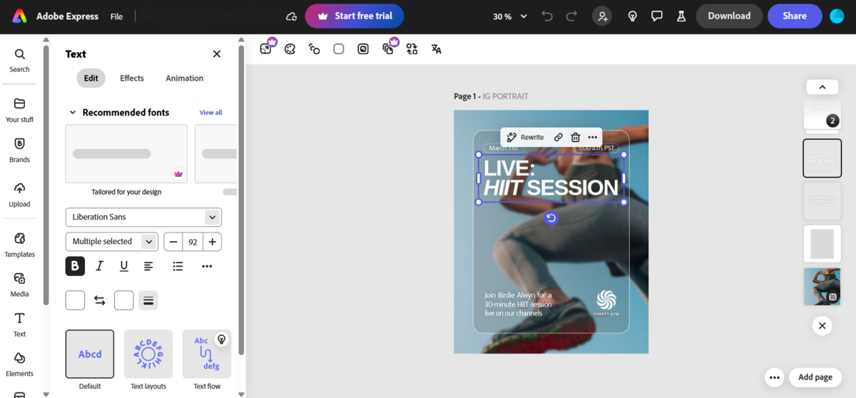This screenshot has height=398, width=856.
Task: Open the background color square in toolbar
Action: [339, 49]
